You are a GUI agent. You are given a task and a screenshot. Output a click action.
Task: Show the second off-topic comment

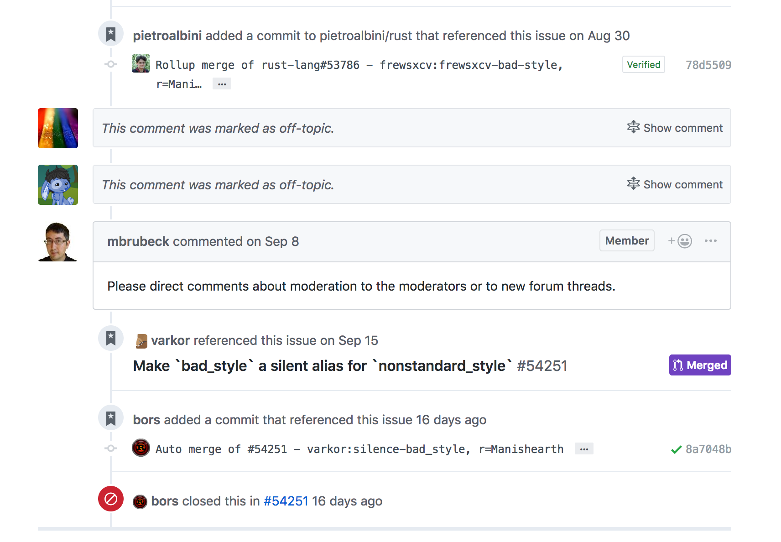pyautogui.click(x=675, y=184)
